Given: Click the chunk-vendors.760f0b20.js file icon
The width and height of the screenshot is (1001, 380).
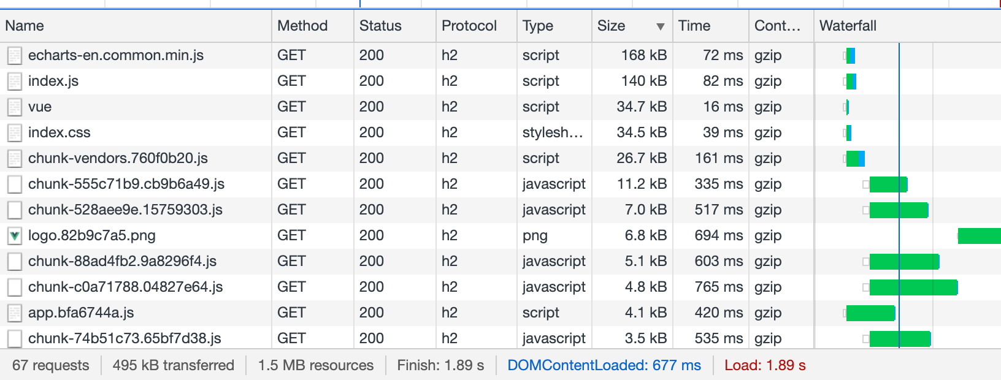Looking at the screenshot, I should [15, 159].
